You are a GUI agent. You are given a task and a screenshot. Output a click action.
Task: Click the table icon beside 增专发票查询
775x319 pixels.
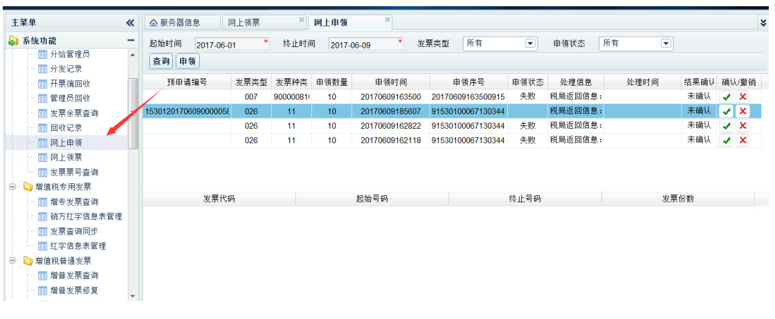[42, 202]
